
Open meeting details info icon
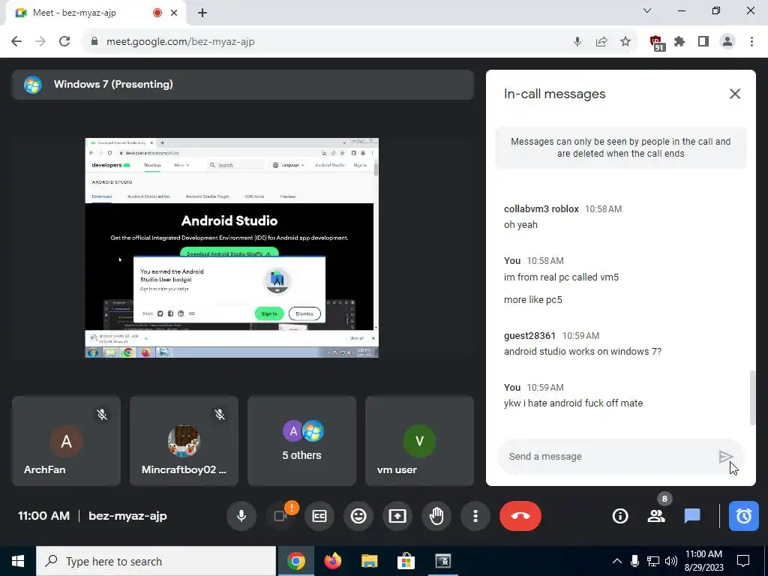click(x=620, y=516)
